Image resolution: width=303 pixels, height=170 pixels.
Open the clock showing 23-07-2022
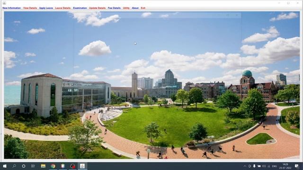point(285,166)
